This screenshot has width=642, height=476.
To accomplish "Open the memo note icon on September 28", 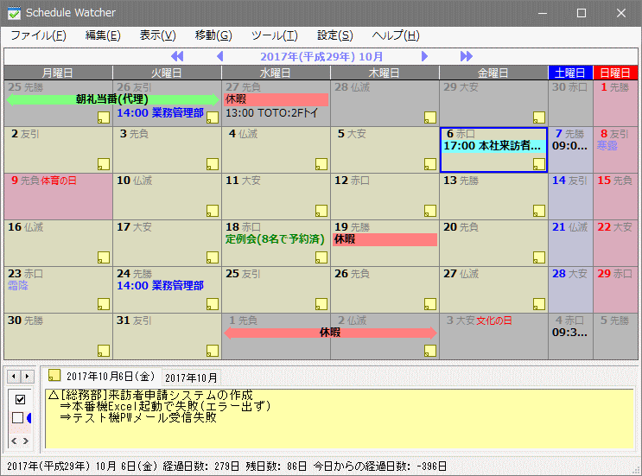I will point(430,117).
